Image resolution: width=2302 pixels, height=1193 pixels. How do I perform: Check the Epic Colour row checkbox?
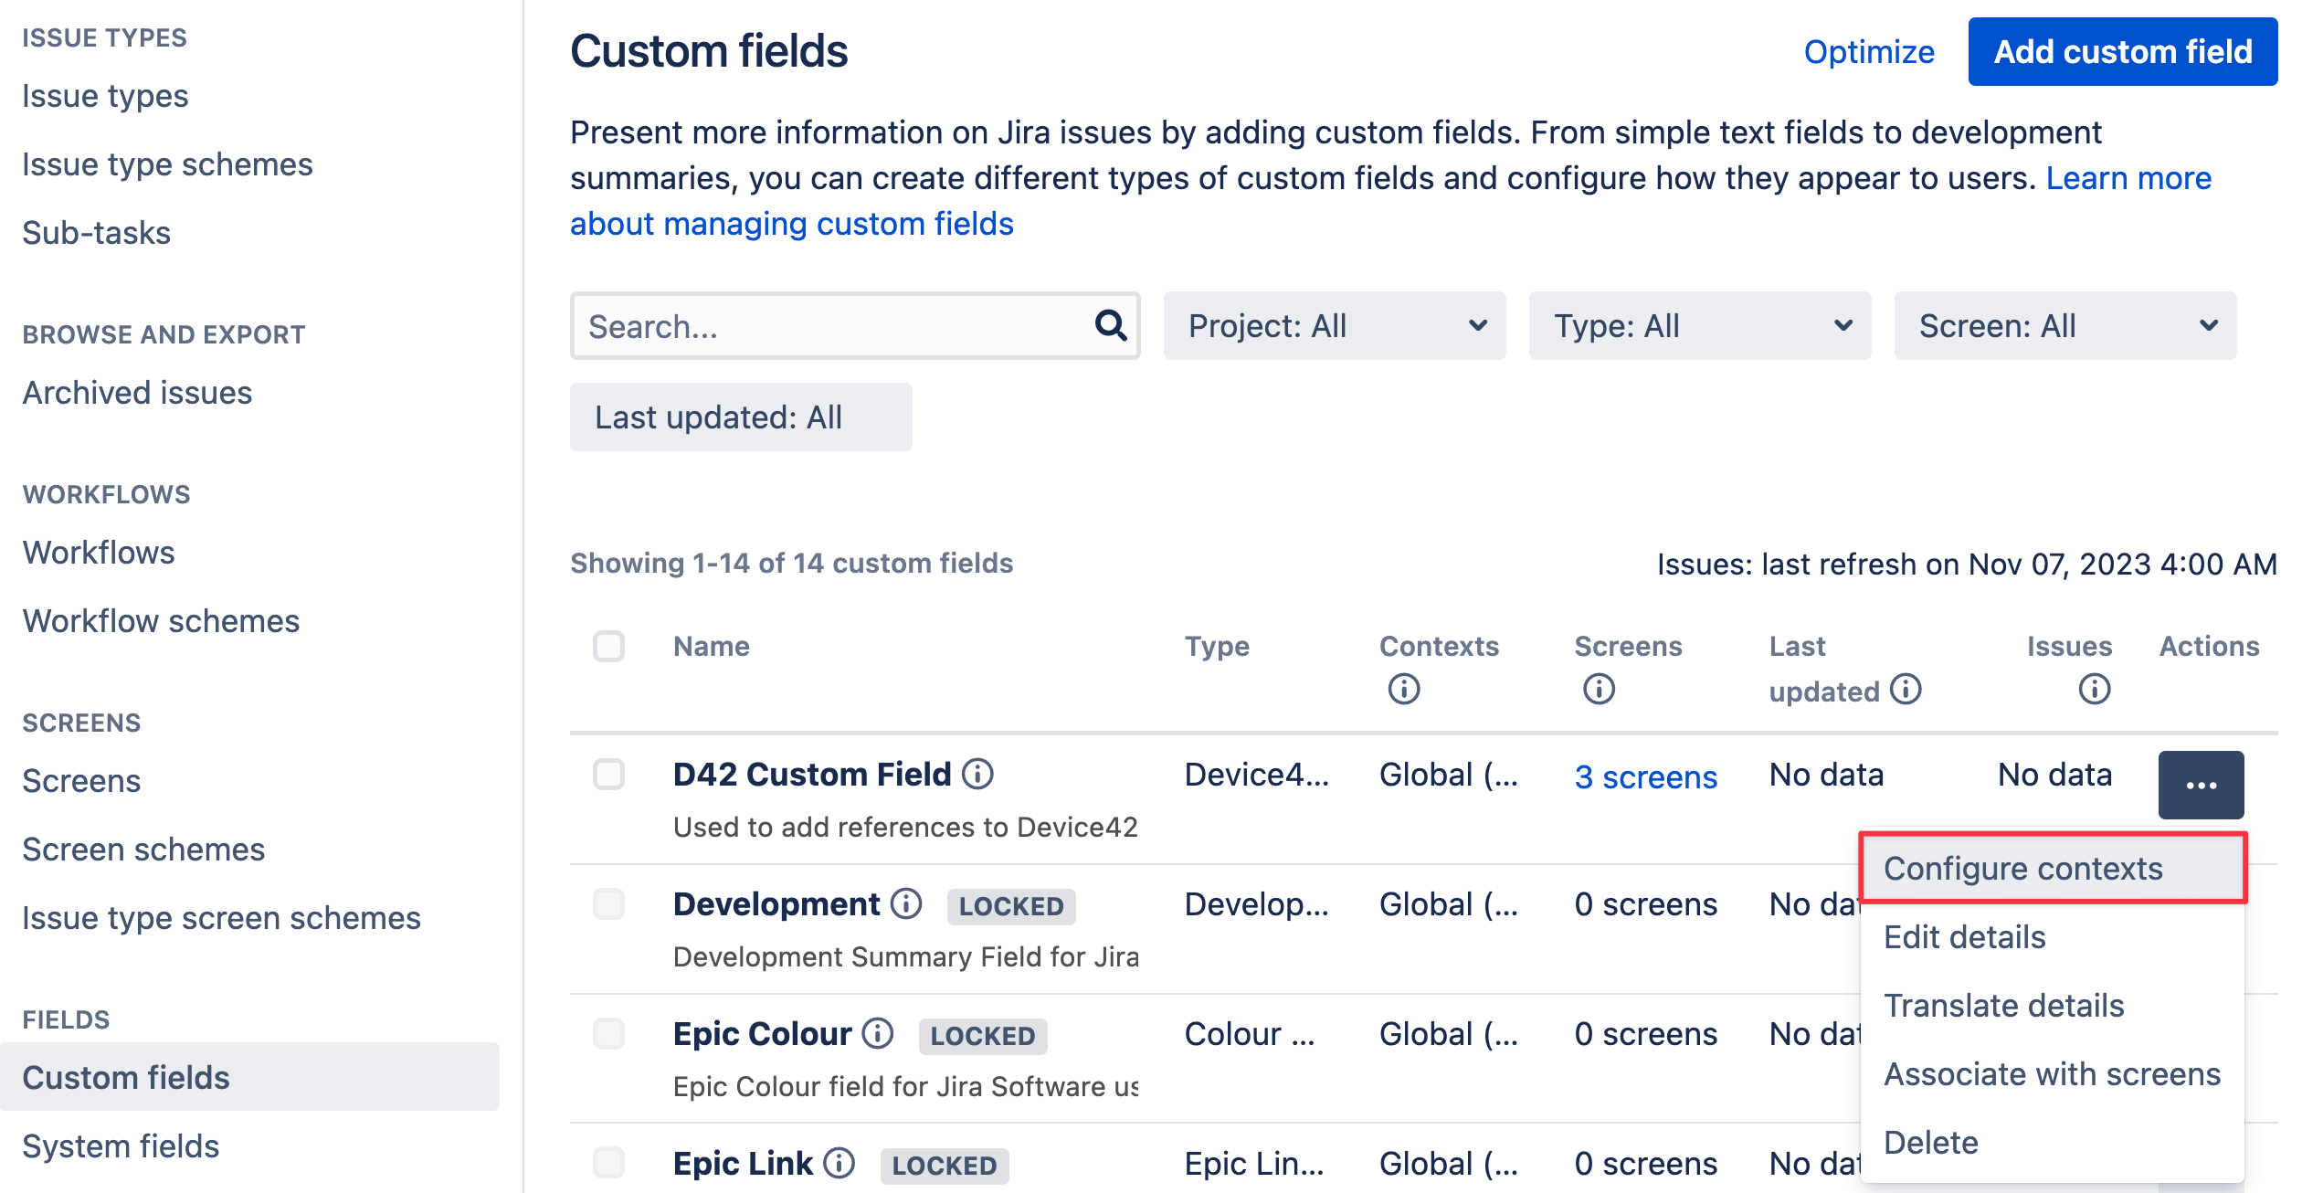pyautogui.click(x=608, y=1034)
